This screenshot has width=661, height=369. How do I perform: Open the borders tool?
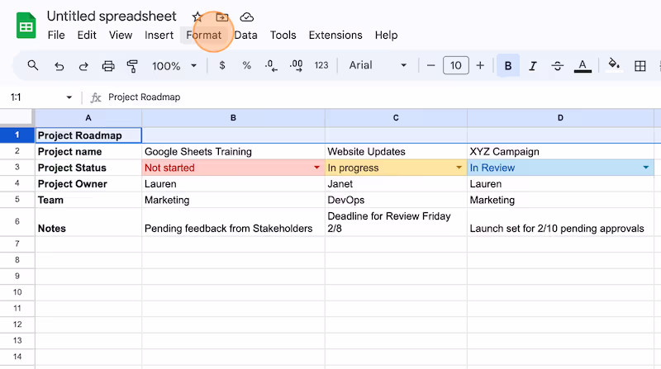tap(640, 66)
